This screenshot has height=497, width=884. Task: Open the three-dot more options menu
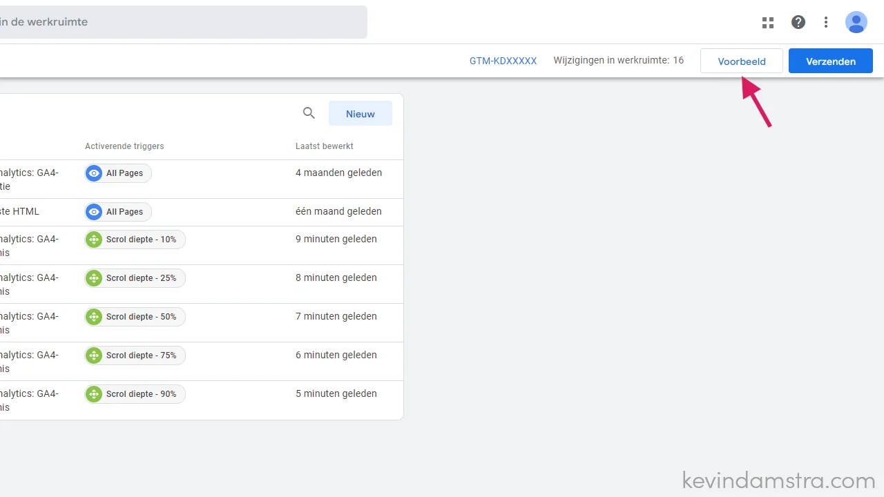tap(826, 22)
